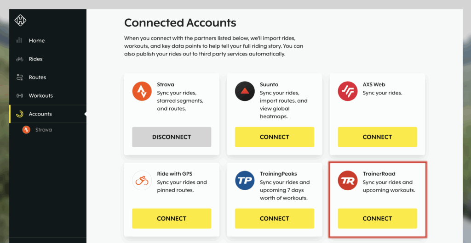
Task: Click the Workouts dumbbell icon
Action: (20, 96)
